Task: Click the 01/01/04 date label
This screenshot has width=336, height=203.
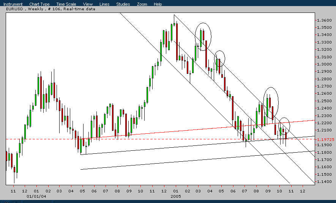Action: [x=36, y=196]
